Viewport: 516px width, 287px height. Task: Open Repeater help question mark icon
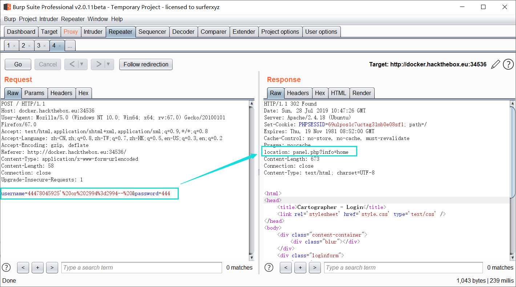coord(508,65)
